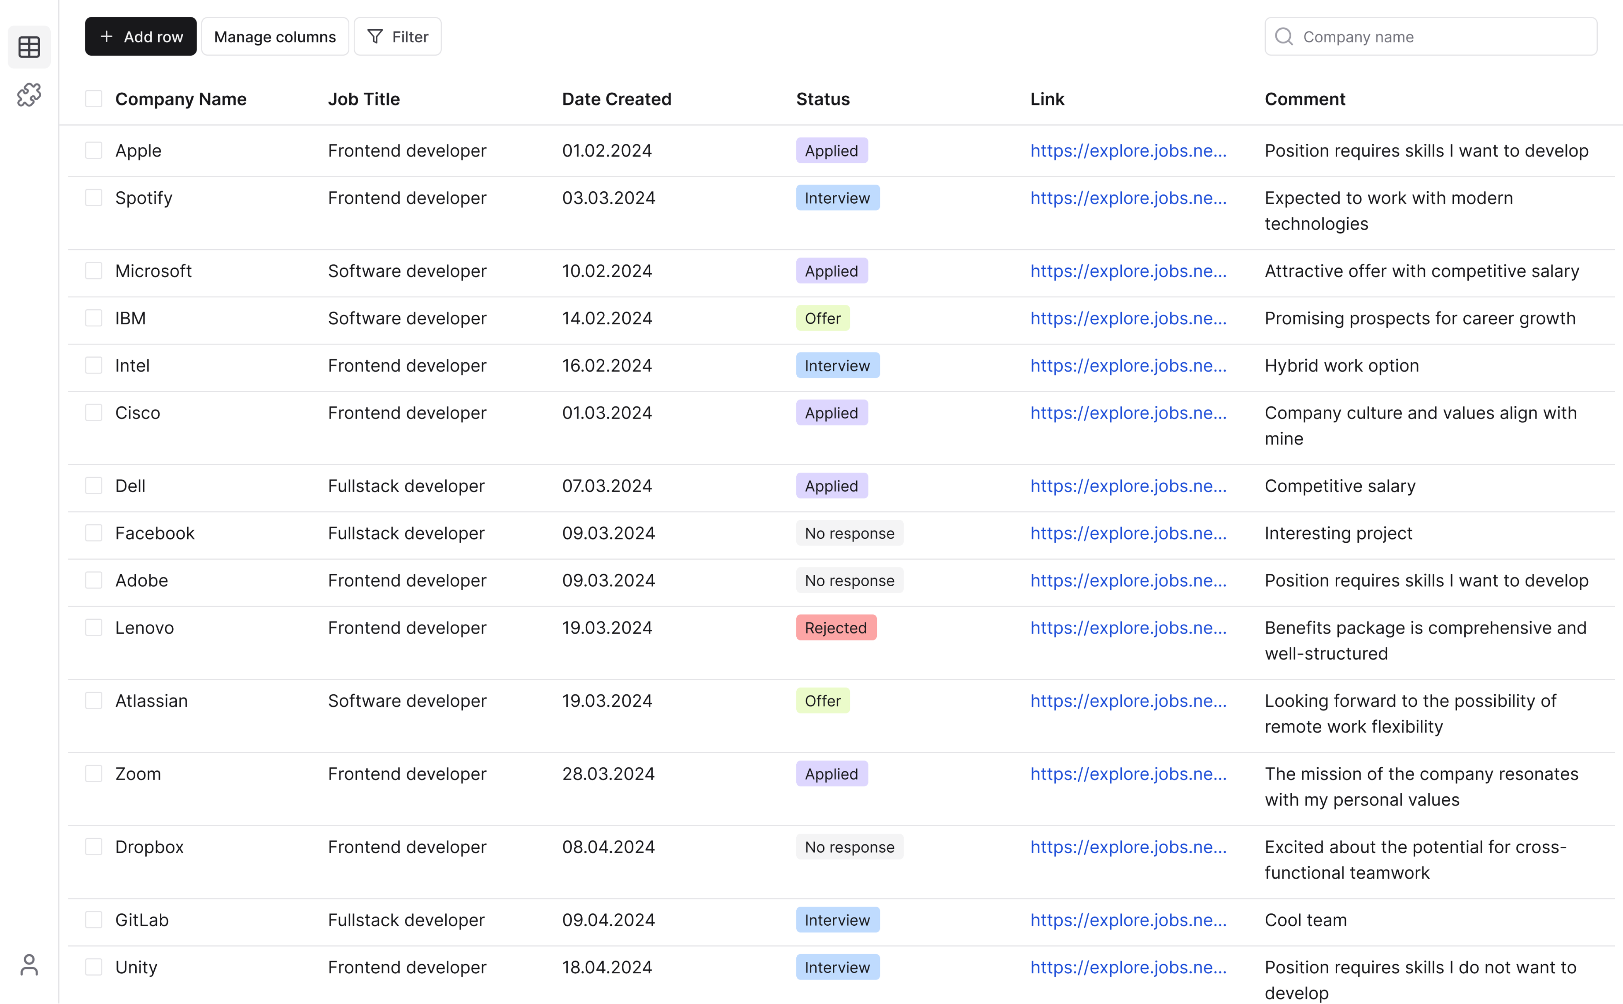Click the Microsoft company name cell
The height and width of the screenshot is (1004, 1623).
point(153,271)
